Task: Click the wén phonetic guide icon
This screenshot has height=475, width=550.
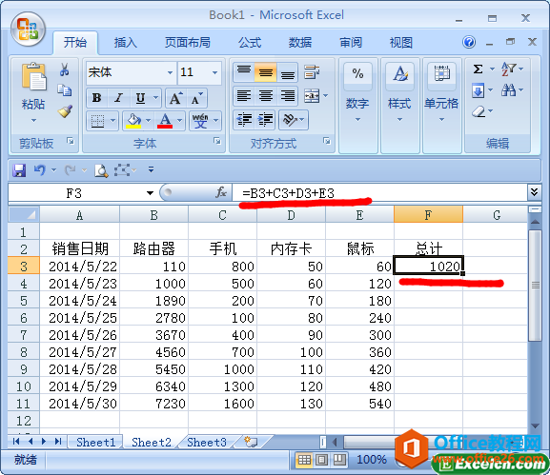Action: (x=200, y=121)
